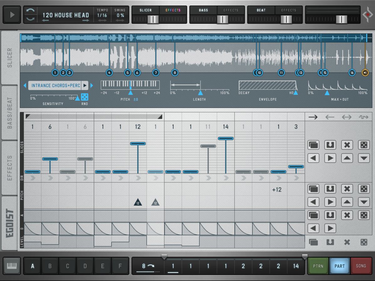Open the piano keyboard icon at bottom left
Image resolution: width=375 pixels, height=281 pixels.
[x=12, y=266]
